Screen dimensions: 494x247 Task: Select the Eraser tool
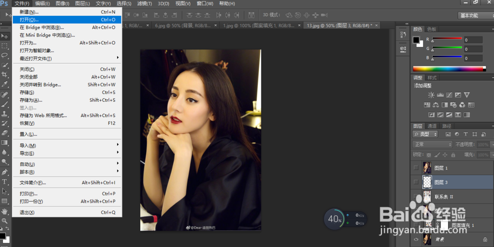click(x=5, y=132)
